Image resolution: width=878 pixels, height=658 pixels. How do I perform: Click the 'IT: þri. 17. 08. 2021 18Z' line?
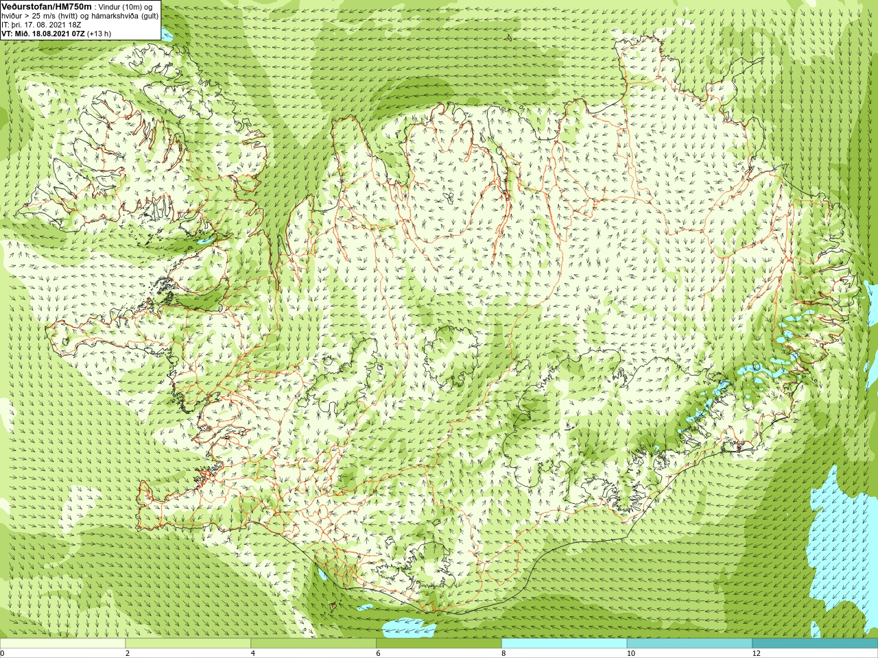[x=41, y=24]
